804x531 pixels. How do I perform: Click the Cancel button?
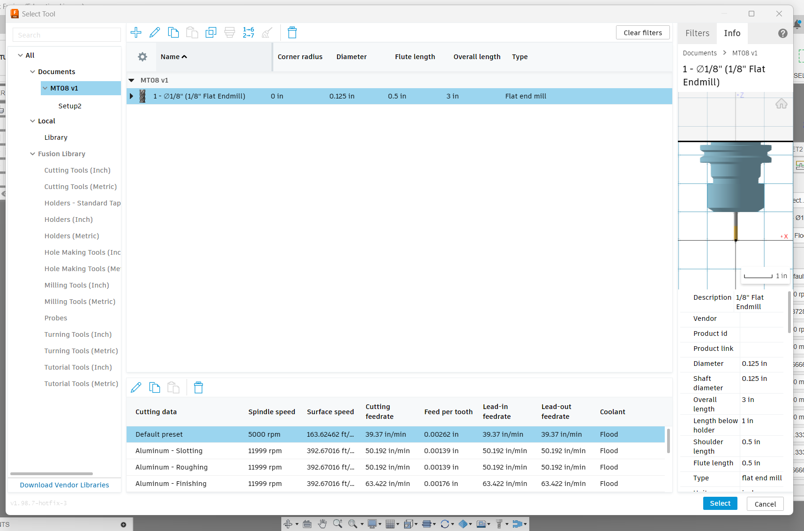(x=765, y=504)
